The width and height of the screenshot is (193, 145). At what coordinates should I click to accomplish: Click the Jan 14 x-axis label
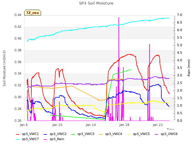91,125
